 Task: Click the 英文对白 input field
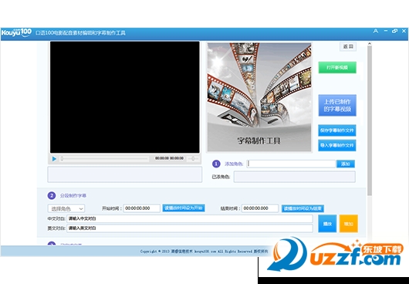coord(190,228)
